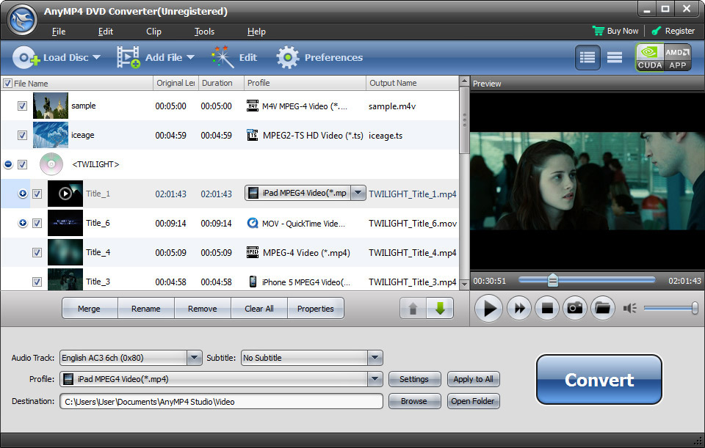The image size is (705, 448).
Task: Open the Subtitle dropdown
Action: tap(375, 358)
